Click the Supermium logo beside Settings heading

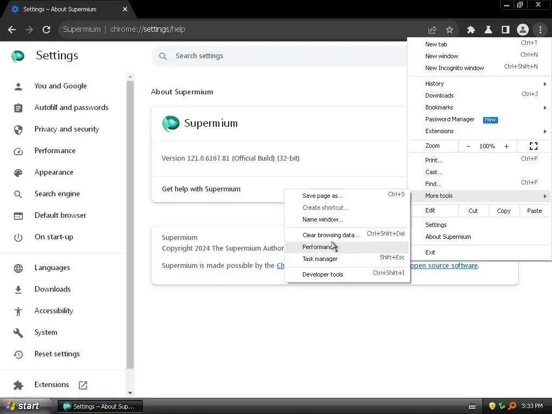(x=18, y=56)
